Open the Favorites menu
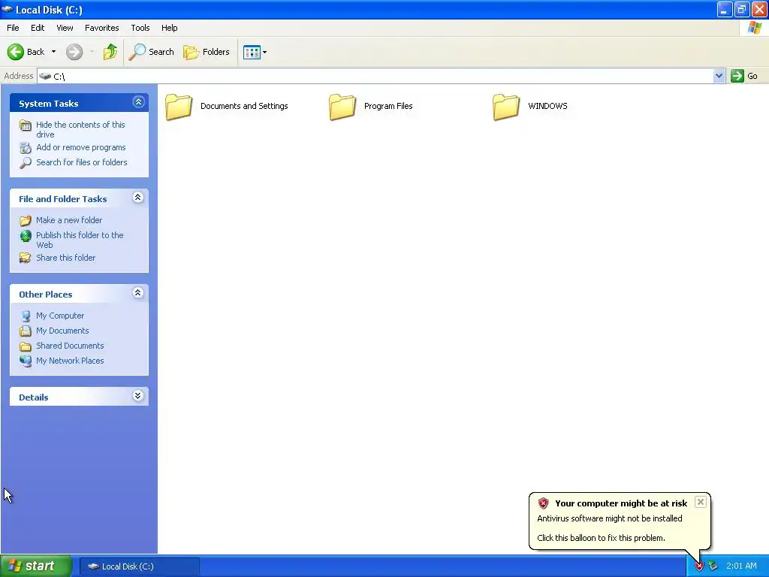This screenshot has height=577, width=769. tap(101, 28)
